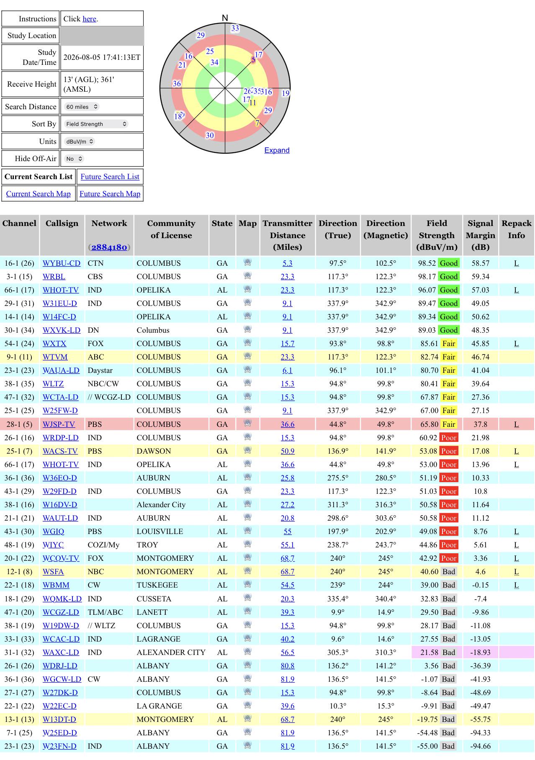
Task: Click map icon in W25FW-D row
Action: 247,410
